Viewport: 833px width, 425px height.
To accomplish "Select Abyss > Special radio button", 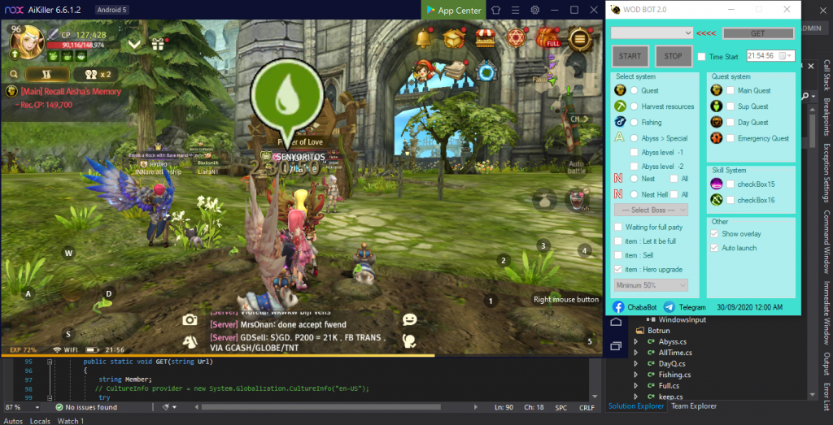I will [635, 138].
